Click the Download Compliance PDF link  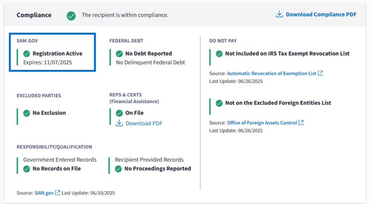coord(321,14)
